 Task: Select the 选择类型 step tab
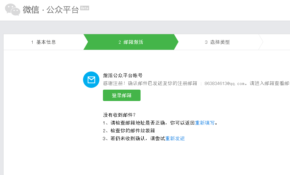[220, 42]
